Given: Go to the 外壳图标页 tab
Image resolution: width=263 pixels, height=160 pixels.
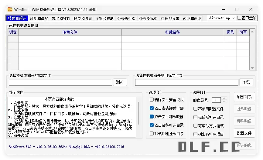Looking at the screenshot, I should pos(148,18).
